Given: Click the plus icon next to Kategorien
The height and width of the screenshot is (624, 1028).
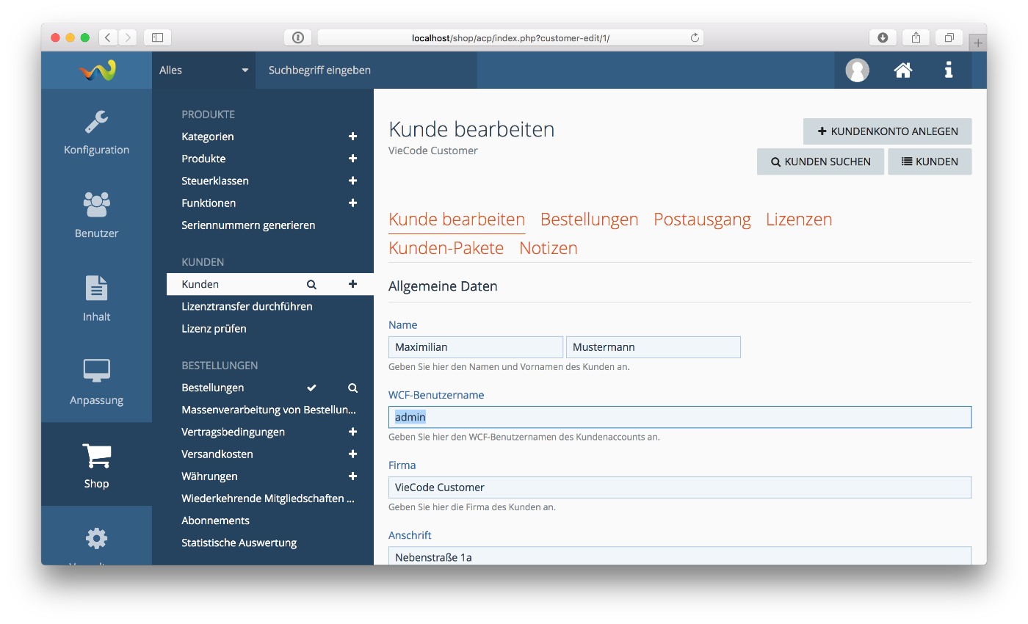Looking at the screenshot, I should tap(352, 137).
